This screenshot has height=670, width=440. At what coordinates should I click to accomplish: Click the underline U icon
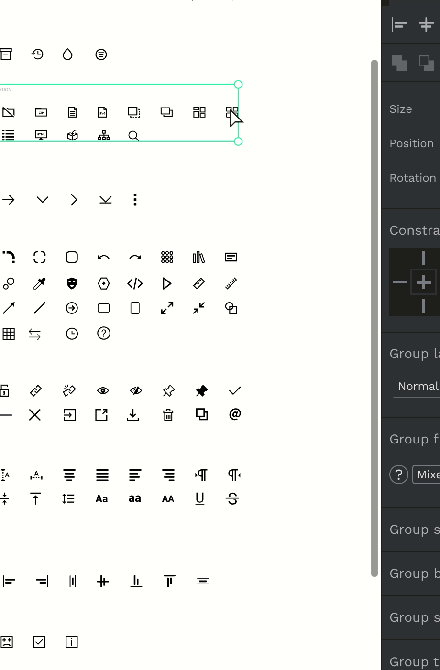pos(200,498)
